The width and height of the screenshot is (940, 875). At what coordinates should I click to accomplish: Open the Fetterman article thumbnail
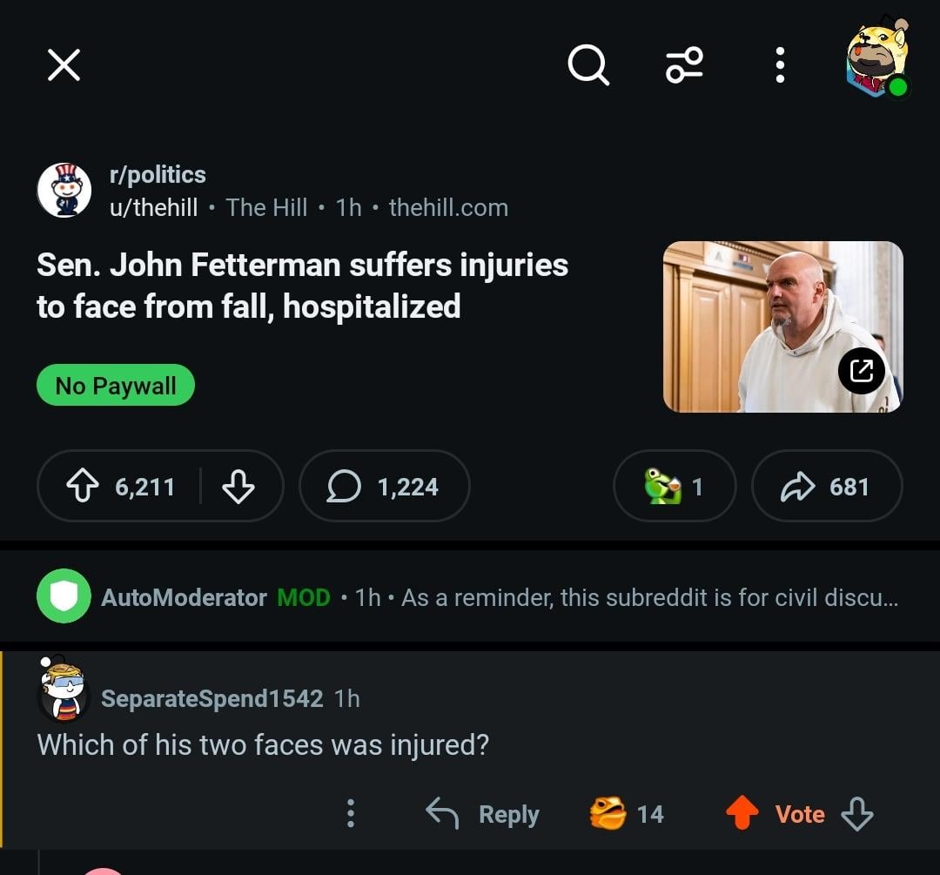click(782, 326)
